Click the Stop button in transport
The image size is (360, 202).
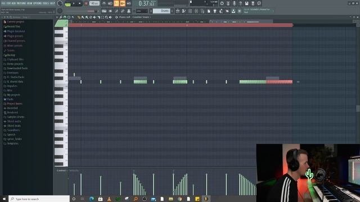click(x=79, y=3)
